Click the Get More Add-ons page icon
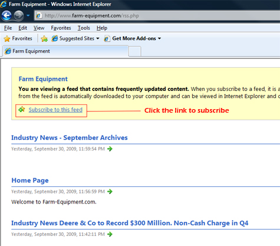 point(107,38)
